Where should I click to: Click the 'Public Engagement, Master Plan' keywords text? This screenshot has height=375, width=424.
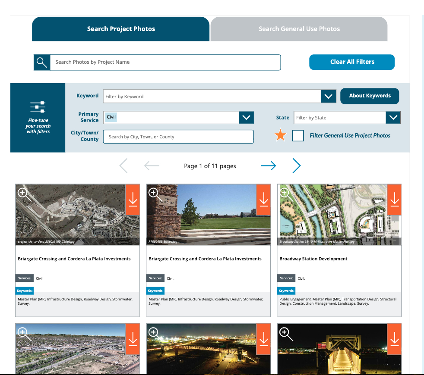pos(338,301)
